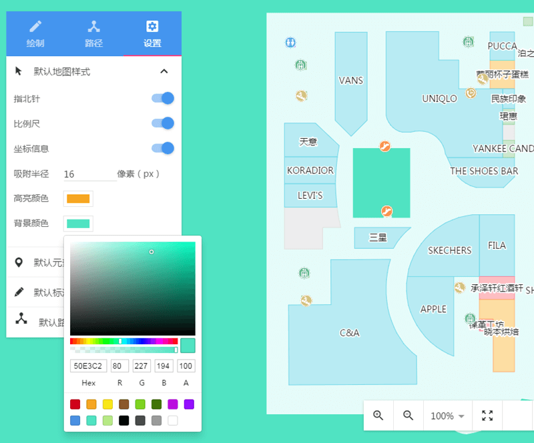Choose the red preset color swatch
This screenshot has height=443, width=534.
[75, 404]
